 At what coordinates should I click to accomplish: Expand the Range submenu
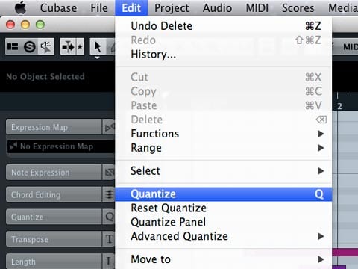click(x=224, y=148)
